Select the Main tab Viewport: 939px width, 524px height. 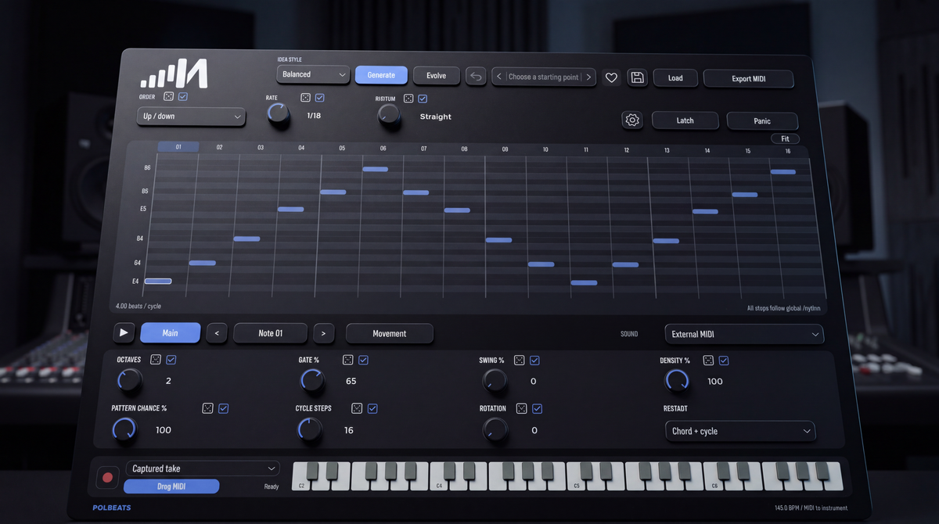tap(170, 332)
